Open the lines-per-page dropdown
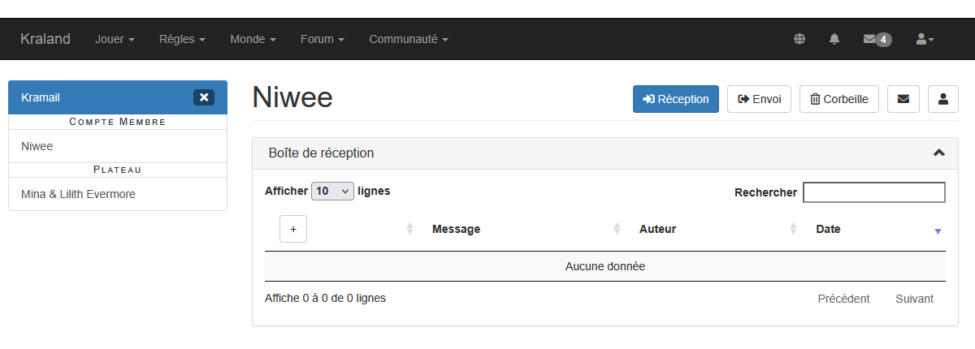Image resolution: width=975 pixels, height=349 pixels. 332,192
